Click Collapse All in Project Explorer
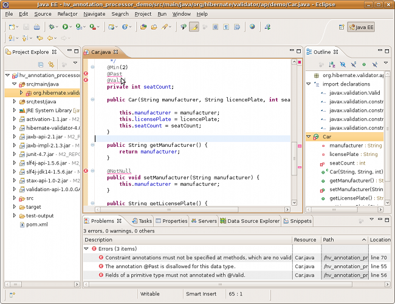This screenshot has height=304, width=395. (x=41, y=64)
